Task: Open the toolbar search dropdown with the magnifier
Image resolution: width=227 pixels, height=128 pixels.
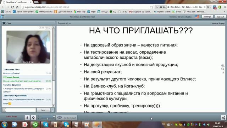Action: 209,7
